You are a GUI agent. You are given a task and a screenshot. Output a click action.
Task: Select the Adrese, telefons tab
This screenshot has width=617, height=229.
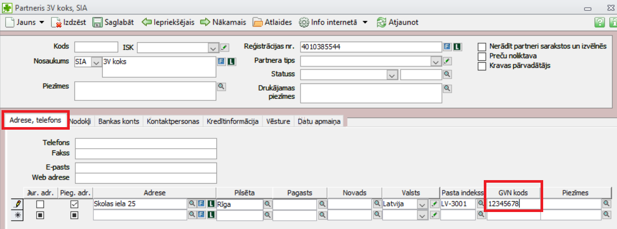pyautogui.click(x=36, y=120)
